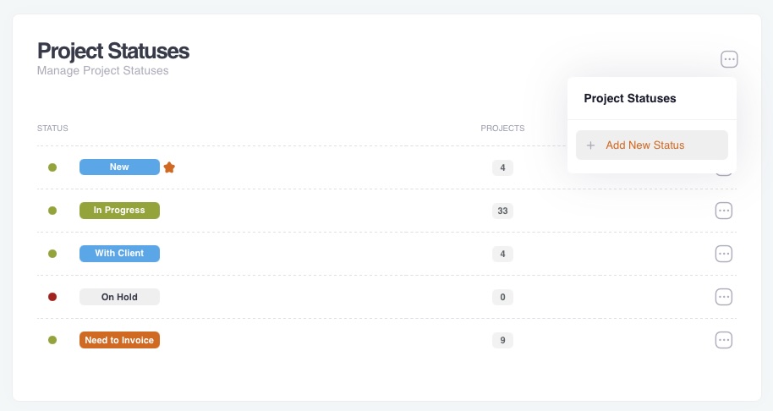Toggle green dot beside With Client
Screen dimensions: 773x411
coord(52,254)
